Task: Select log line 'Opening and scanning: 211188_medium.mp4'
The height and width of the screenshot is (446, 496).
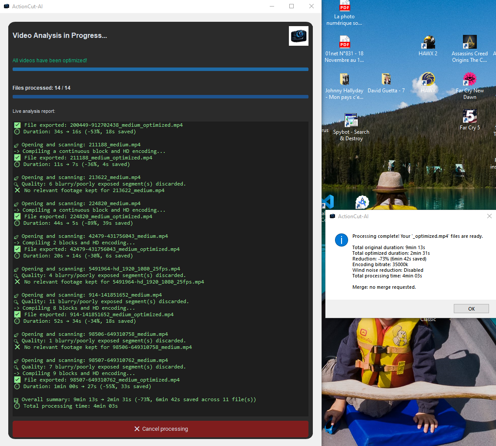Action: [77, 145]
